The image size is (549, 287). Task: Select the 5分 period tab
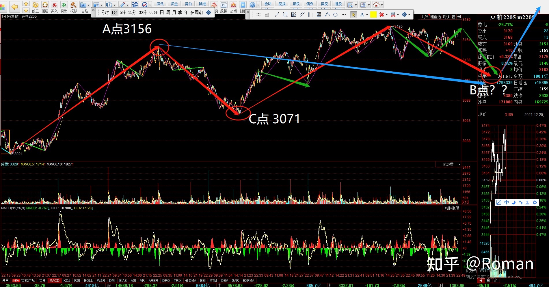pos(123,12)
